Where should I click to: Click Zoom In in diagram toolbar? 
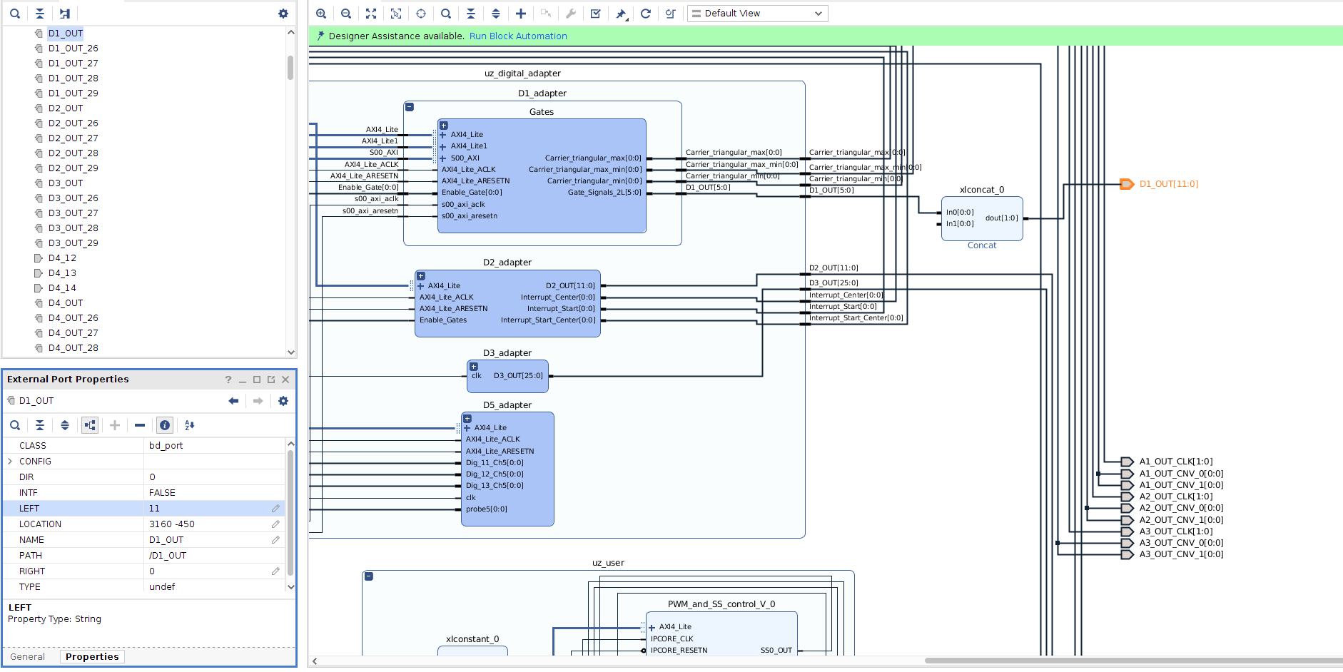[321, 14]
